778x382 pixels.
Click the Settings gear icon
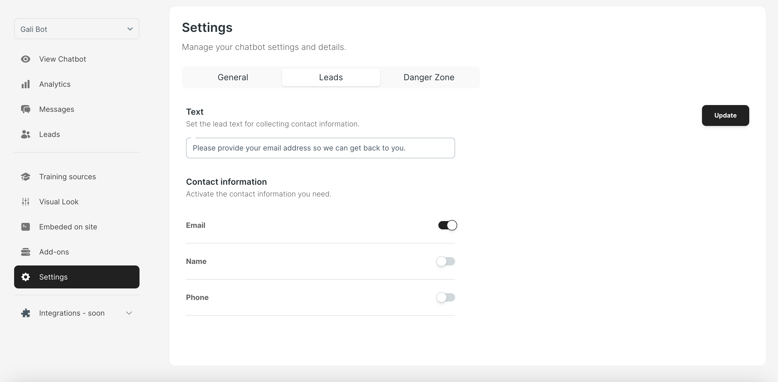(x=26, y=277)
